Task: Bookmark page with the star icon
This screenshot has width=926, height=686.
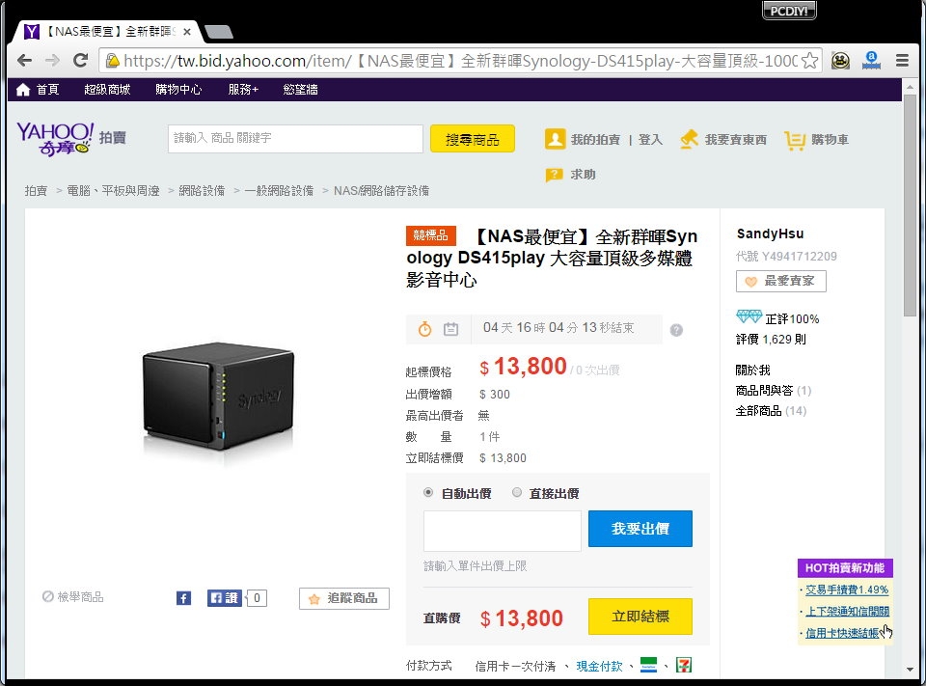Action: pyautogui.click(x=810, y=60)
